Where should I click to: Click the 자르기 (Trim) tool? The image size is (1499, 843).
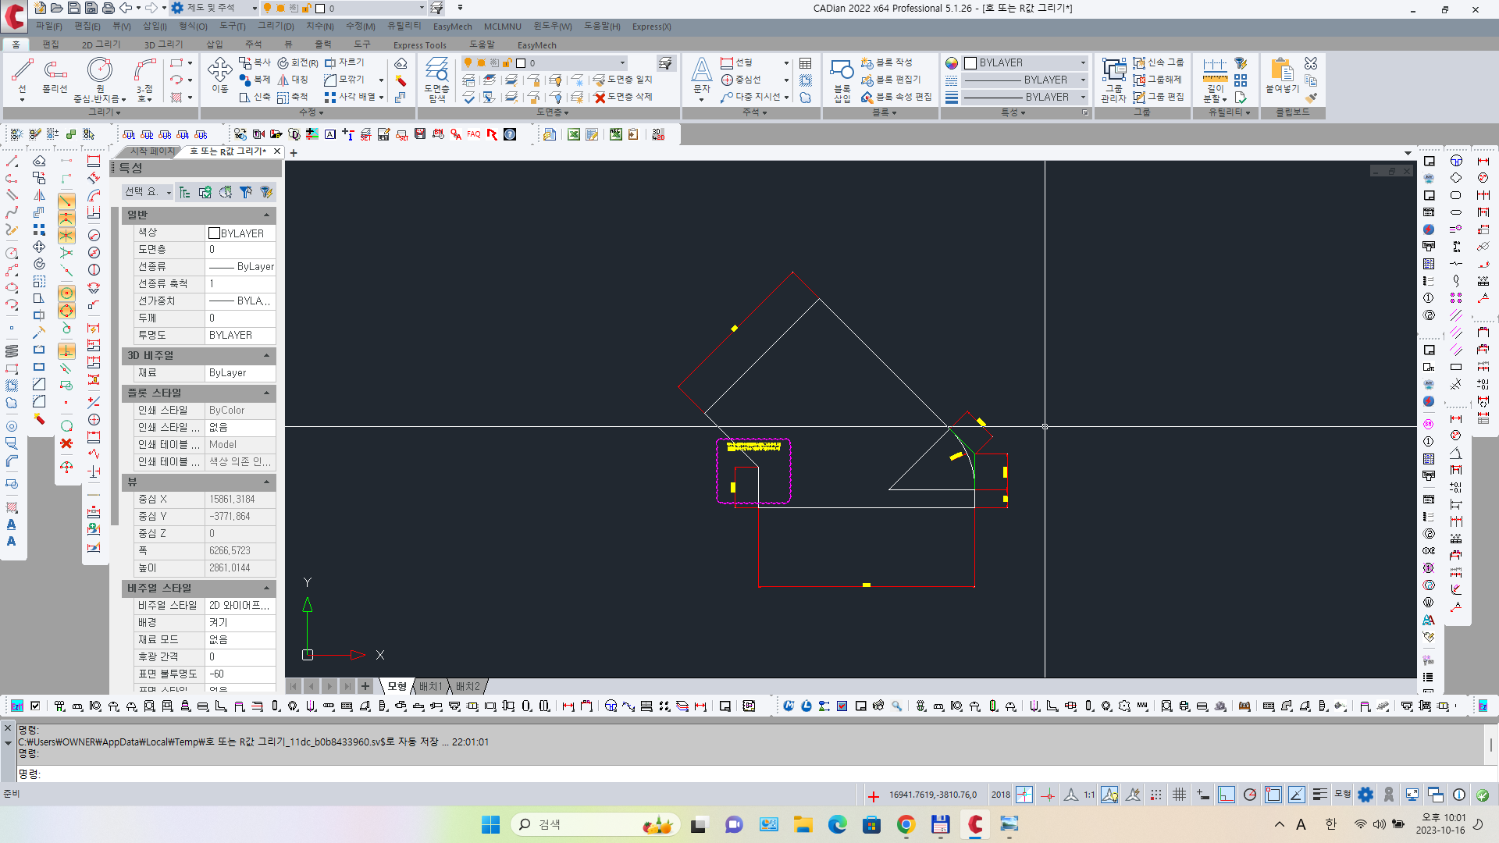click(x=344, y=62)
